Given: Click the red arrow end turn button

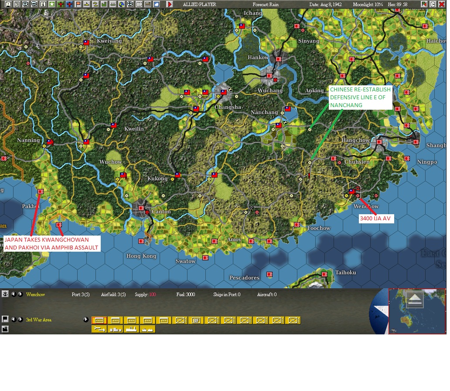Looking at the screenshot, I should click(170, 4).
